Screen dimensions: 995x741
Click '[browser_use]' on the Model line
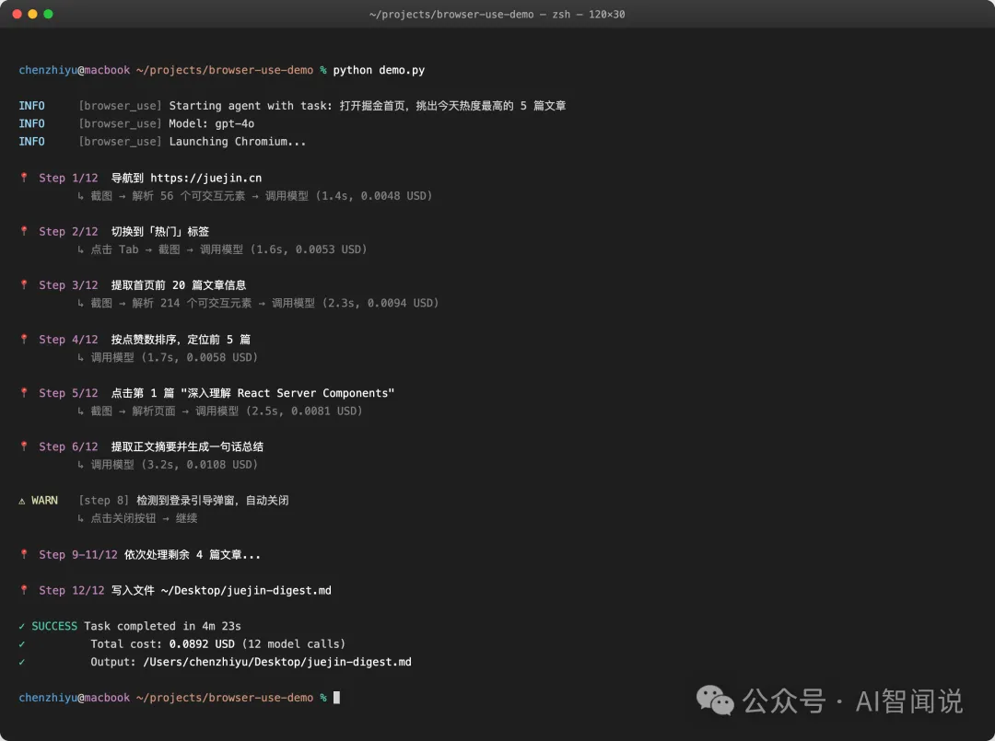pyautogui.click(x=120, y=123)
